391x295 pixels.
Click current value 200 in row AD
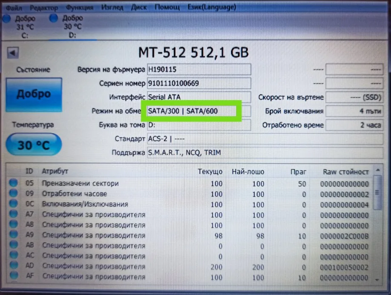click(216, 267)
